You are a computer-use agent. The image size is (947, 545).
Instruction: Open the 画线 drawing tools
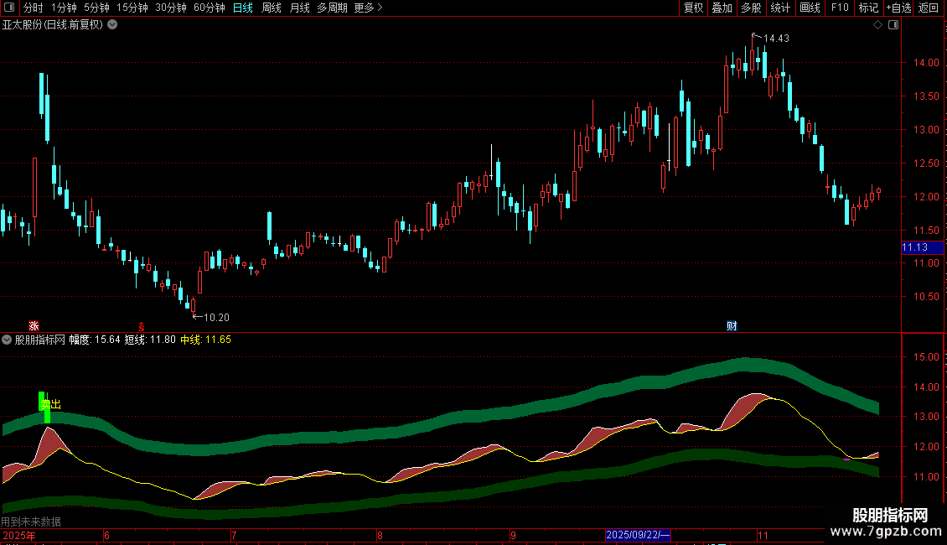coord(810,8)
